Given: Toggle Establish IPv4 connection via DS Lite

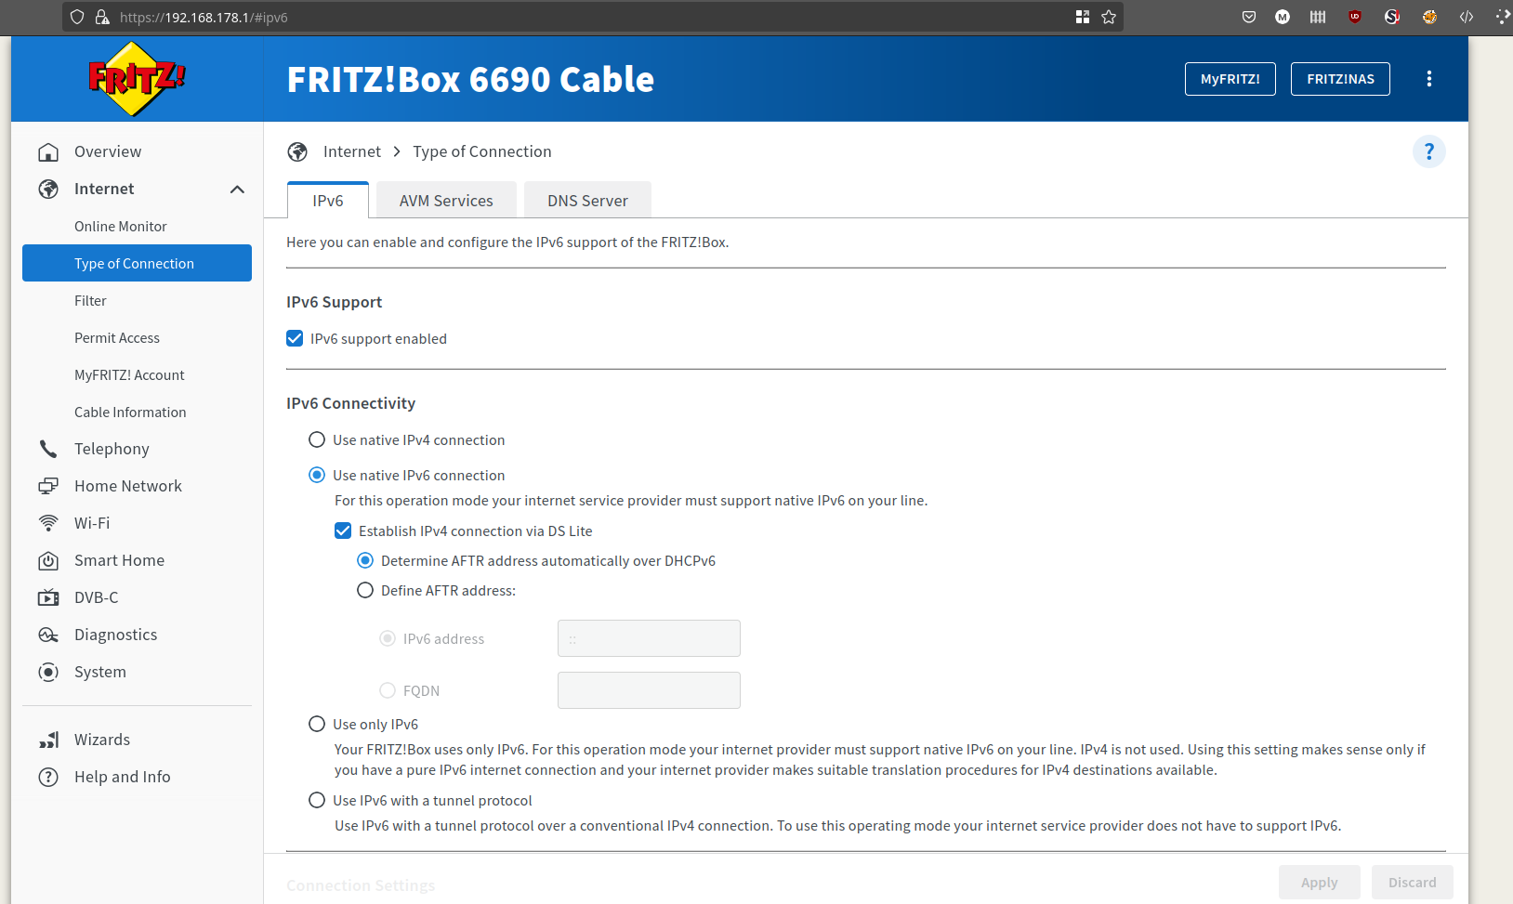Looking at the screenshot, I should point(343,531).
